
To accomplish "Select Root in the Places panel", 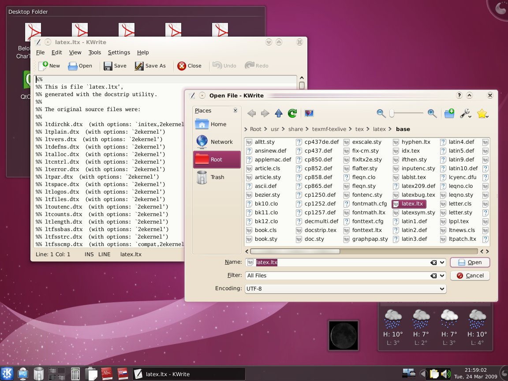I will tap(217, 159).
